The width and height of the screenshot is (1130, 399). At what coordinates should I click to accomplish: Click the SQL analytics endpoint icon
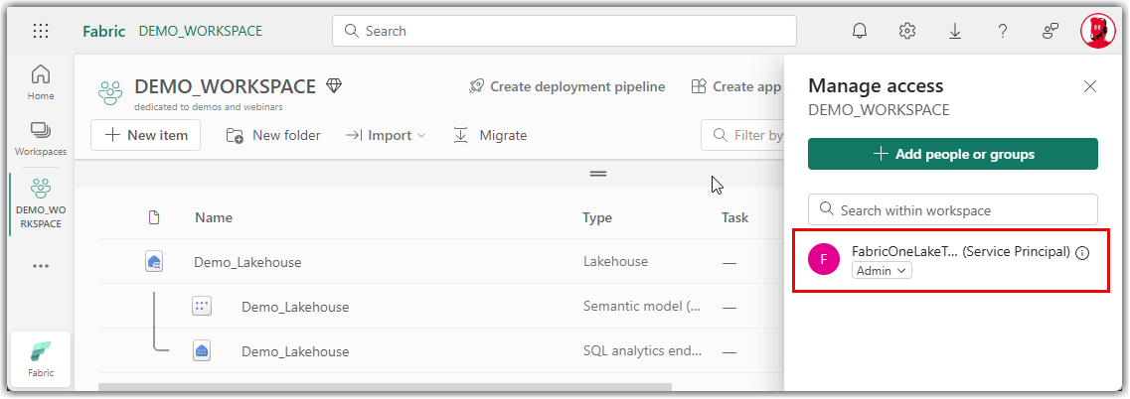[x=201, y=350]
